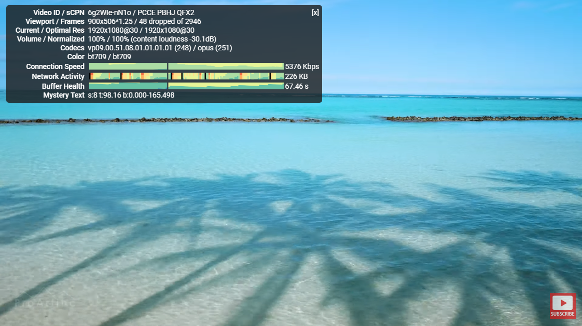Click the Volume / Normalized label
The image size is (582, 326).
[51, 39]
